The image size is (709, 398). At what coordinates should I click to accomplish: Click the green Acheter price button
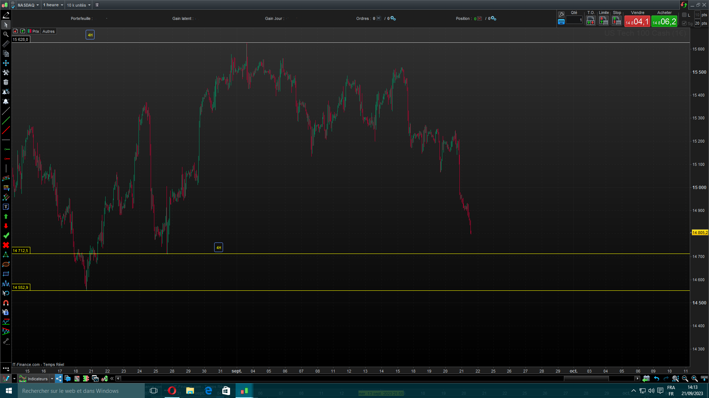point(664,22)
